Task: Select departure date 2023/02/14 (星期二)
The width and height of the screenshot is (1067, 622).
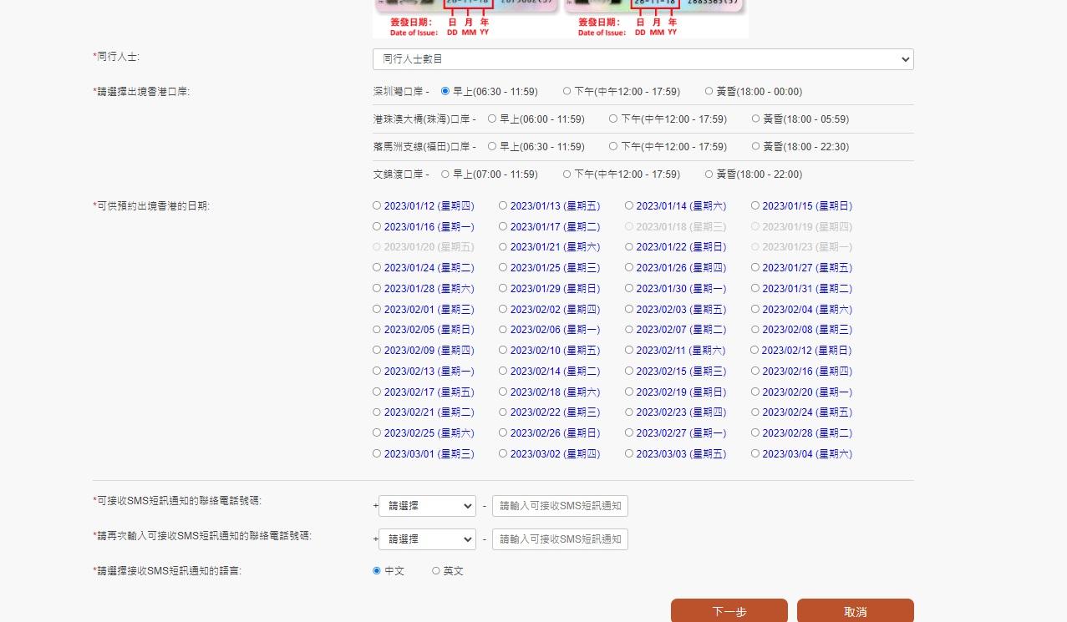Action: coord(503,371)
